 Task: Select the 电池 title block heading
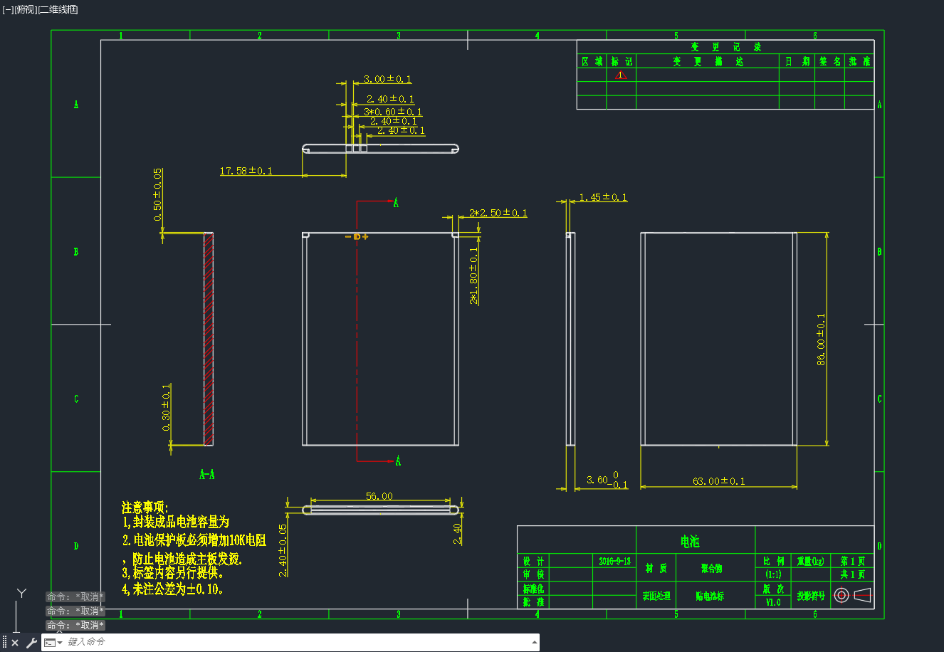coord(690,542)
